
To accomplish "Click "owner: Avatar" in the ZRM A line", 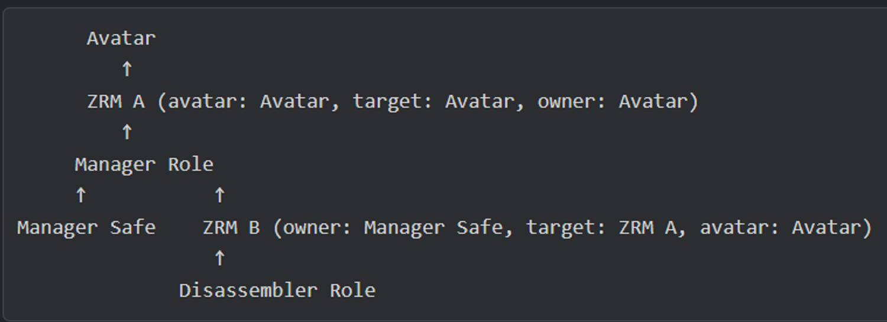I will point(613,102).
